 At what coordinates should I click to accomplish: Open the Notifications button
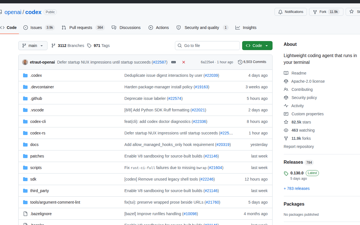(x=291, y=12)
